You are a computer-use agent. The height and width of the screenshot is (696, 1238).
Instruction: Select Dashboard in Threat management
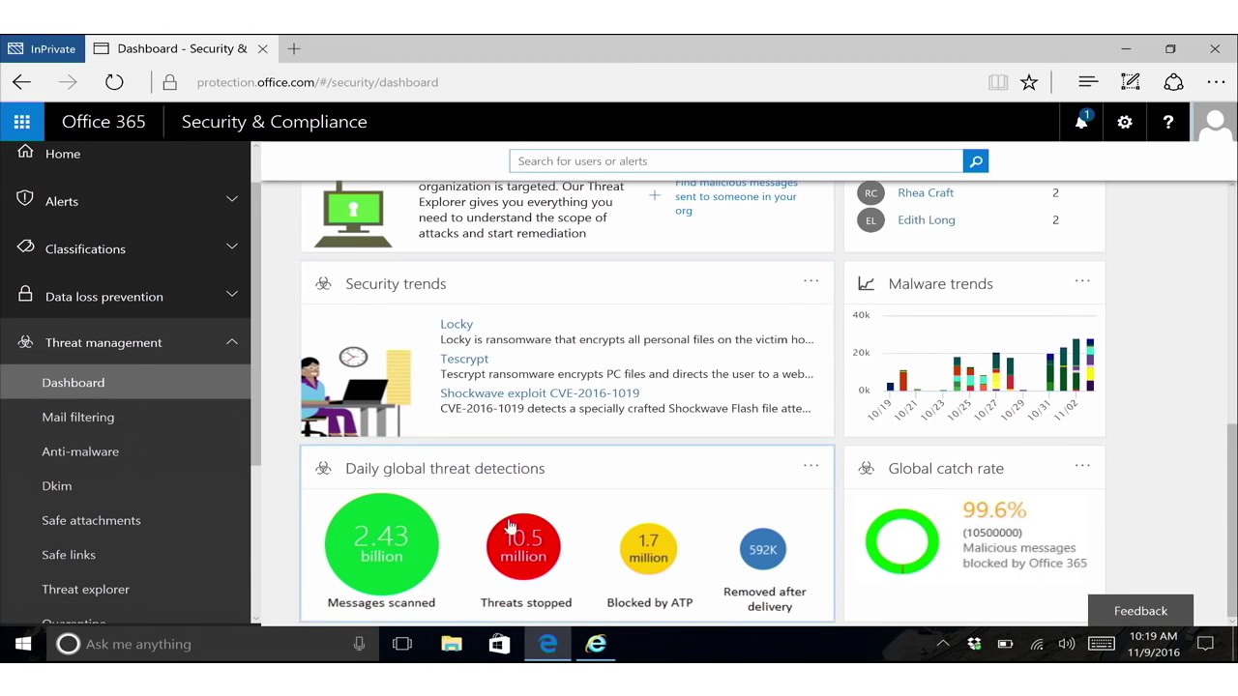[x=126, y=383]
